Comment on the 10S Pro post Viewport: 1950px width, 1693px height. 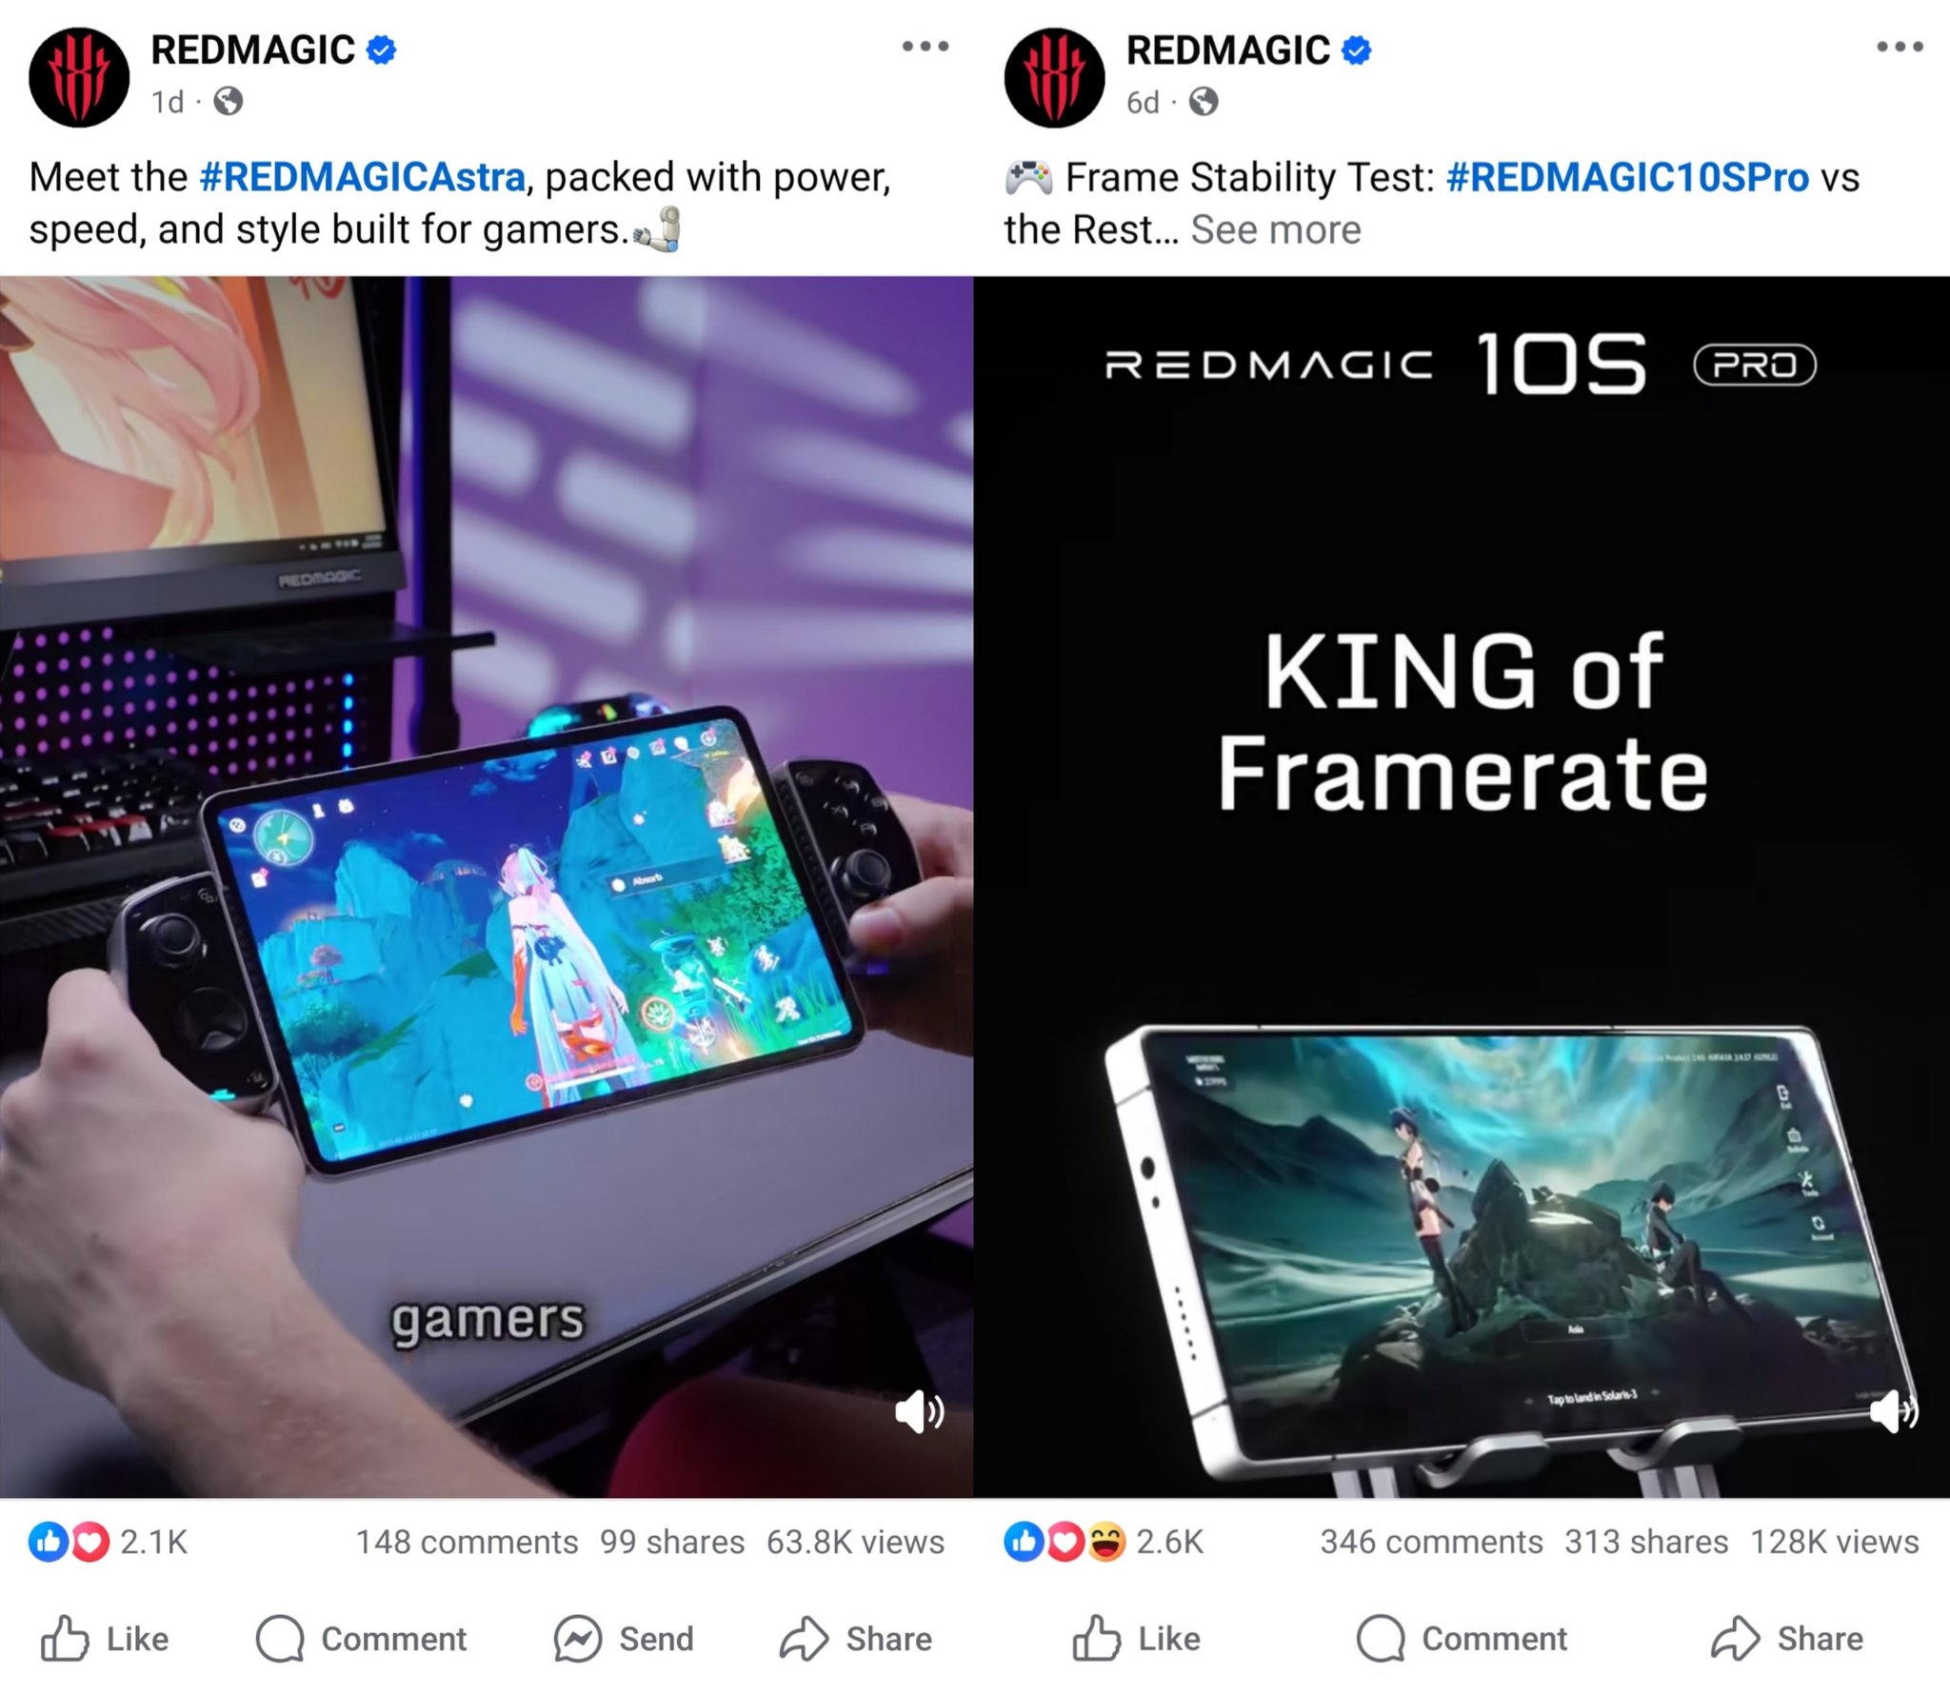(x=1462, y=1639)
